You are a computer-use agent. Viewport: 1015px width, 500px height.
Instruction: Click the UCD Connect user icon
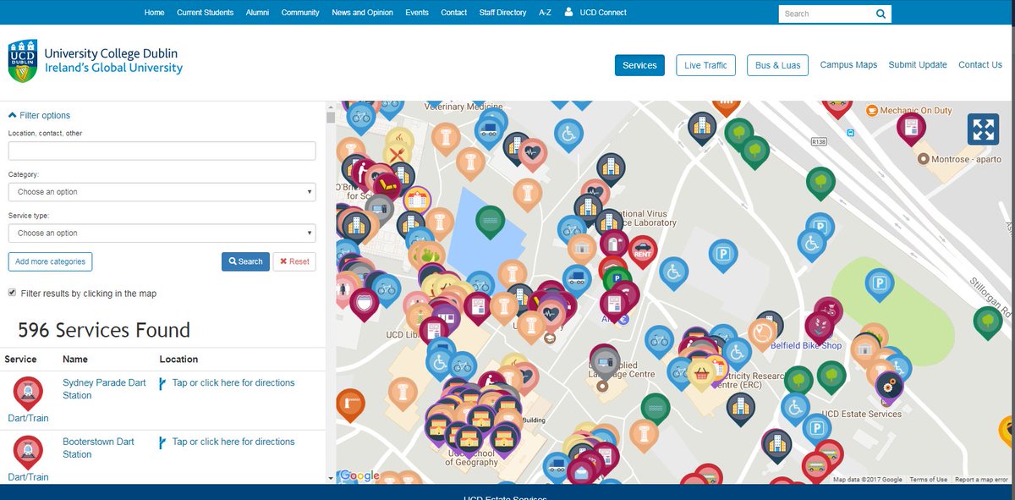point(568,12)
